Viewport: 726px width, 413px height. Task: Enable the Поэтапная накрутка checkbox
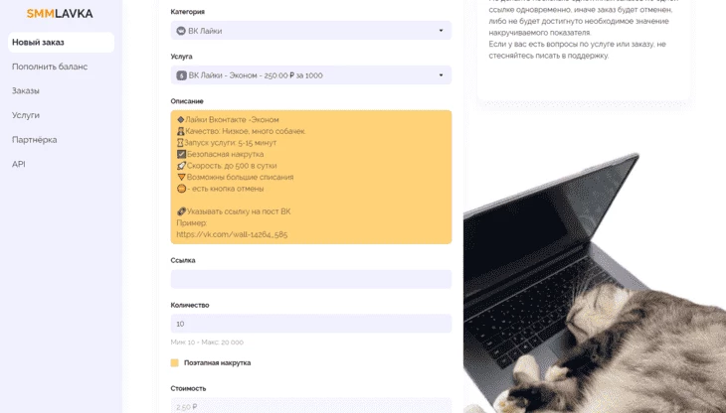pos(175,362)
